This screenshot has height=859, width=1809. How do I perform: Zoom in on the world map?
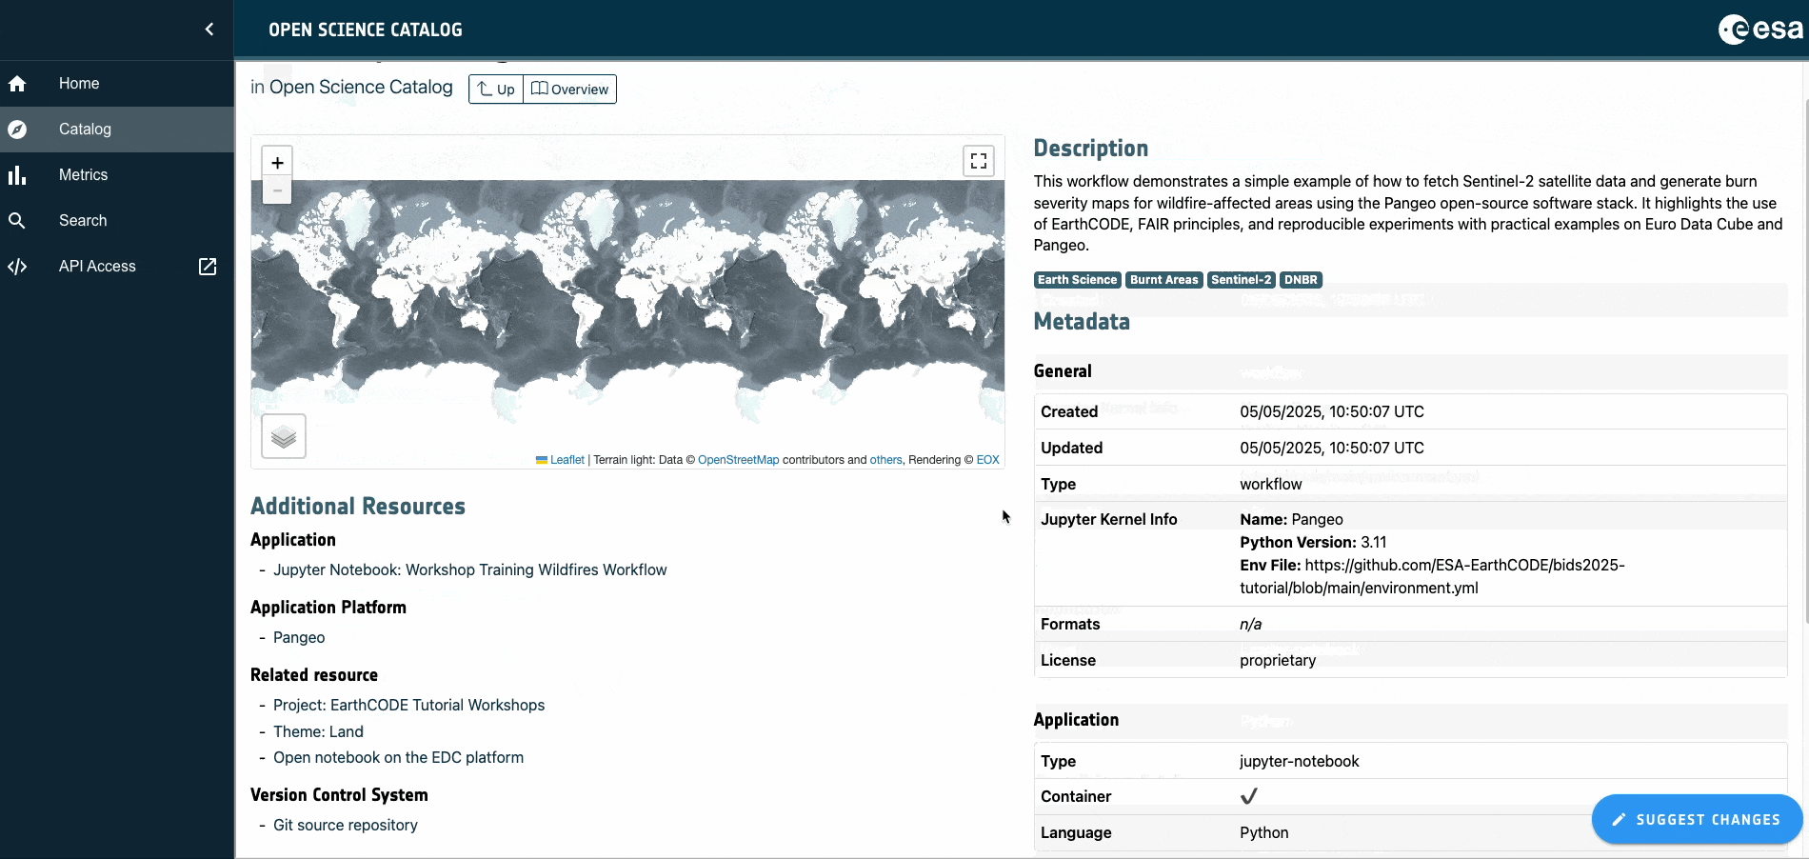click(277, 162)
